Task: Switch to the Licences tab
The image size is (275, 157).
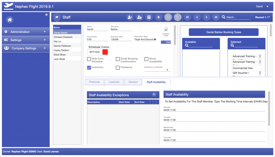Action: tap(114, 82)
